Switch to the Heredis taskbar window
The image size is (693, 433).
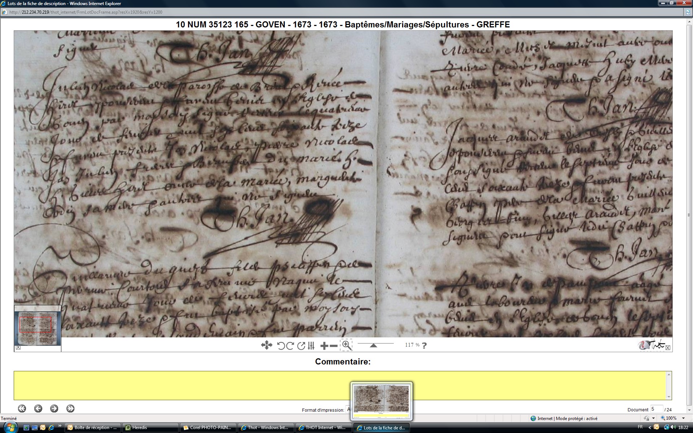tap(150, 428)
